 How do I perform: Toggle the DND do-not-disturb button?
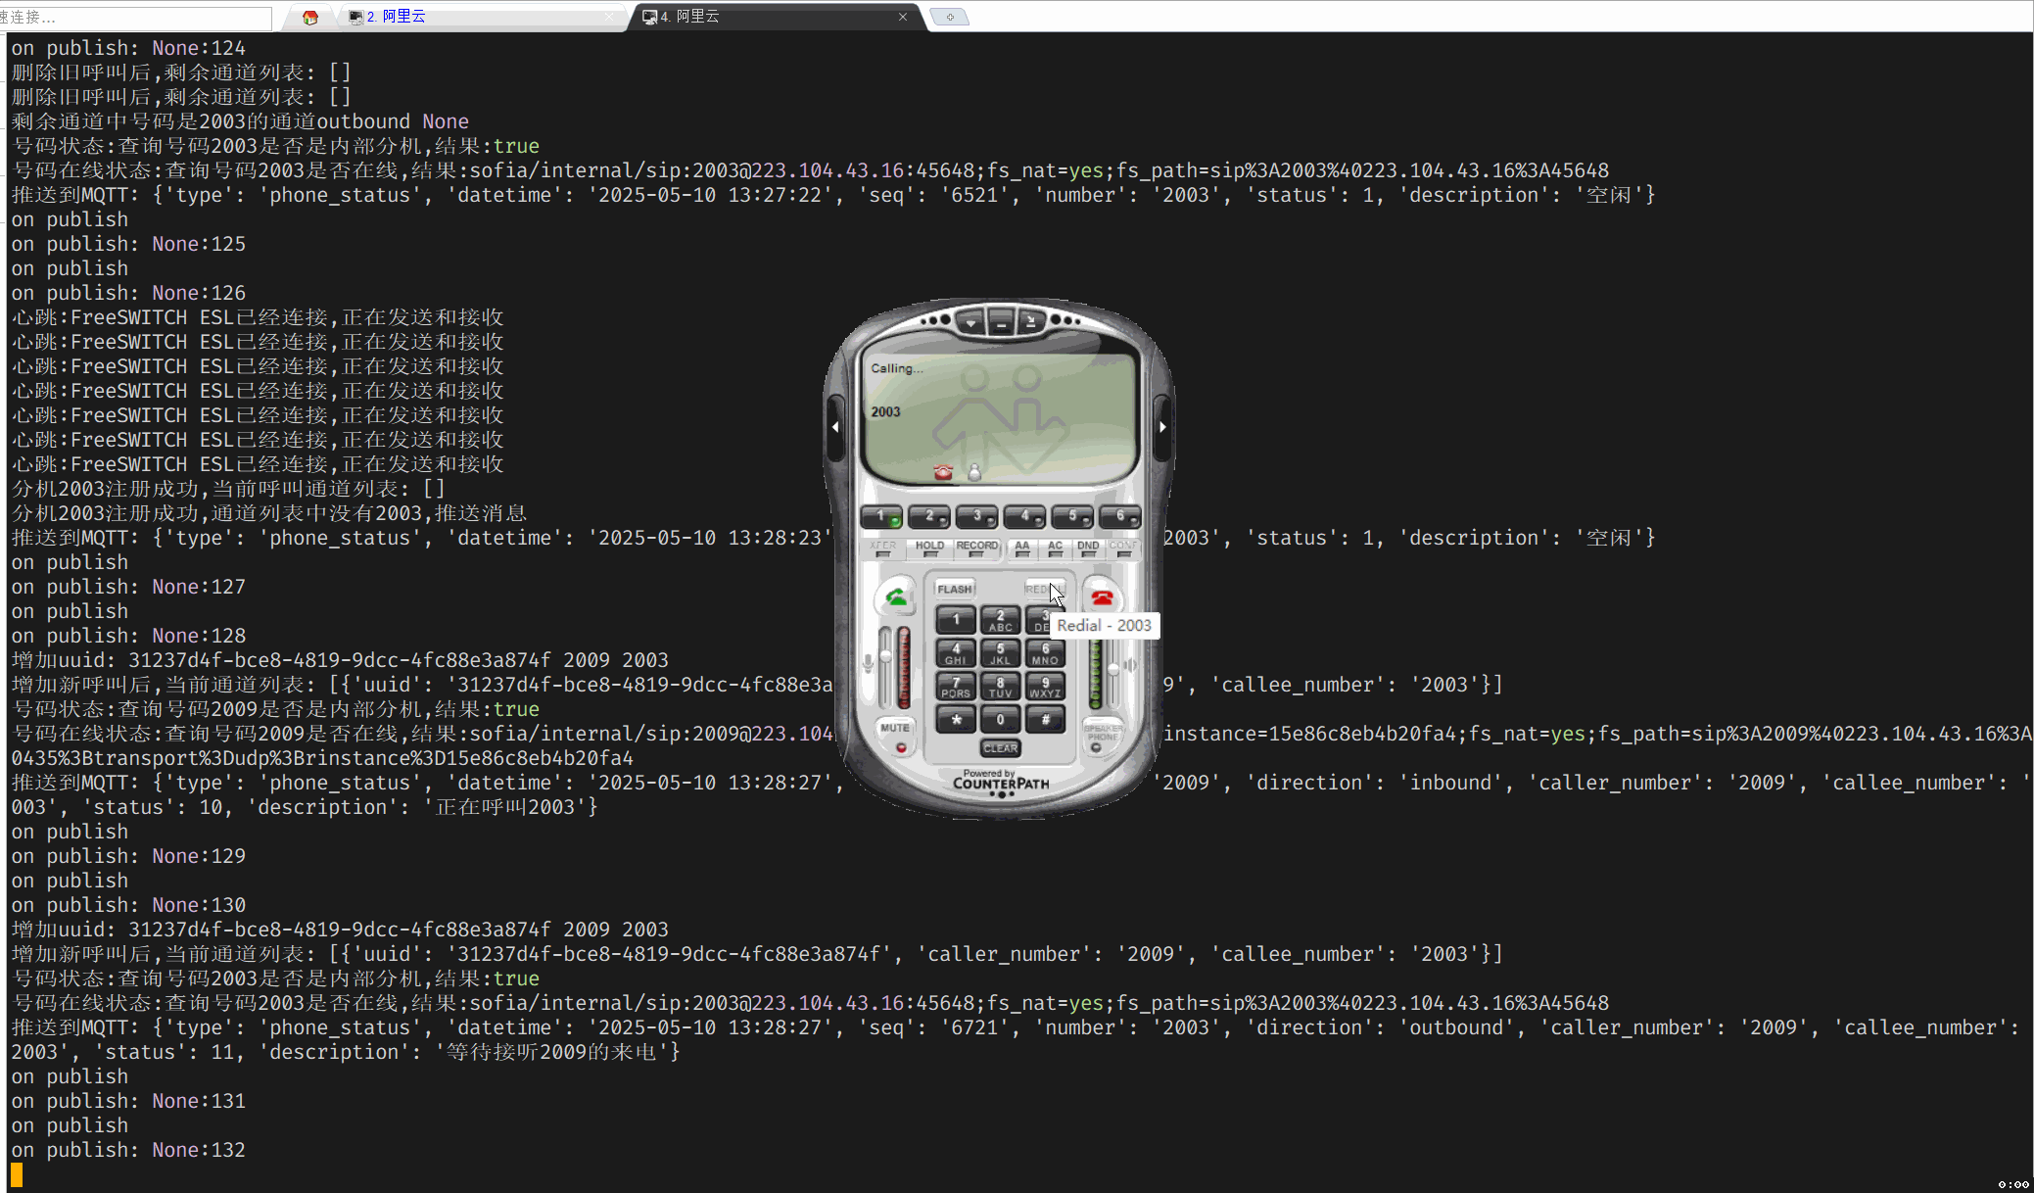pyautogui.click(x=1088, y=549)
